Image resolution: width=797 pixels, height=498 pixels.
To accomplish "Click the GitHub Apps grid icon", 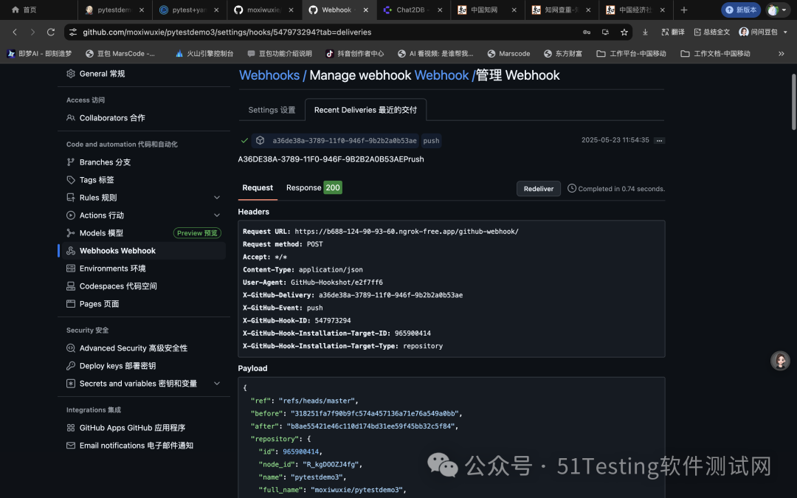I will pyautogui.click(x=71, y=428).
